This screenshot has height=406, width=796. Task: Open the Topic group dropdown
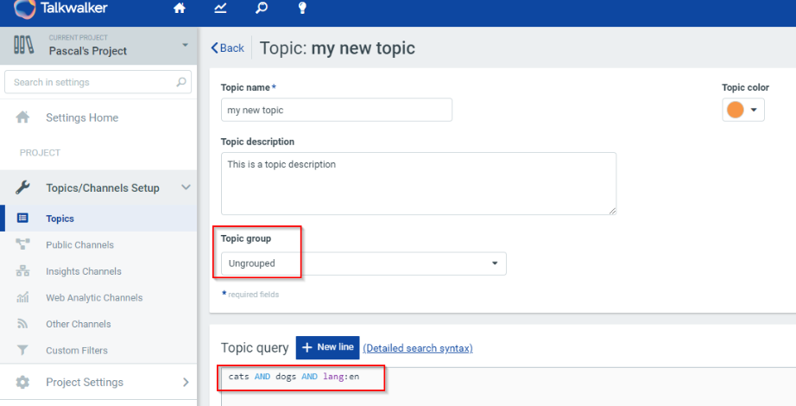(x=363, y=263)
